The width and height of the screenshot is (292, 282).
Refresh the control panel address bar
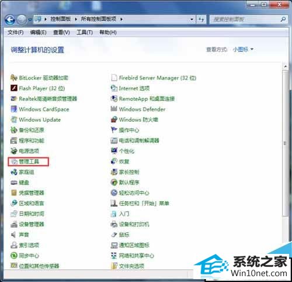(201, 19)
